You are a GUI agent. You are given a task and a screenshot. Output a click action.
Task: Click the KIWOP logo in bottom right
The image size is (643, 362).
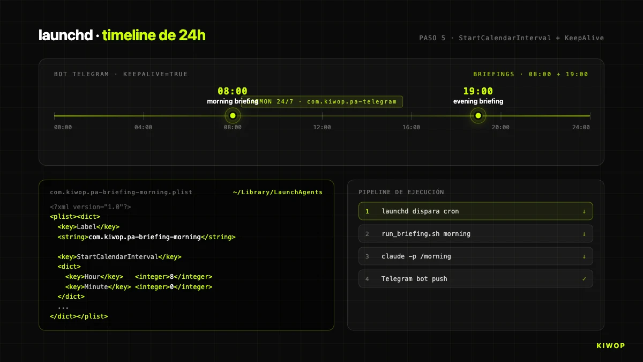tap(610, 345)
